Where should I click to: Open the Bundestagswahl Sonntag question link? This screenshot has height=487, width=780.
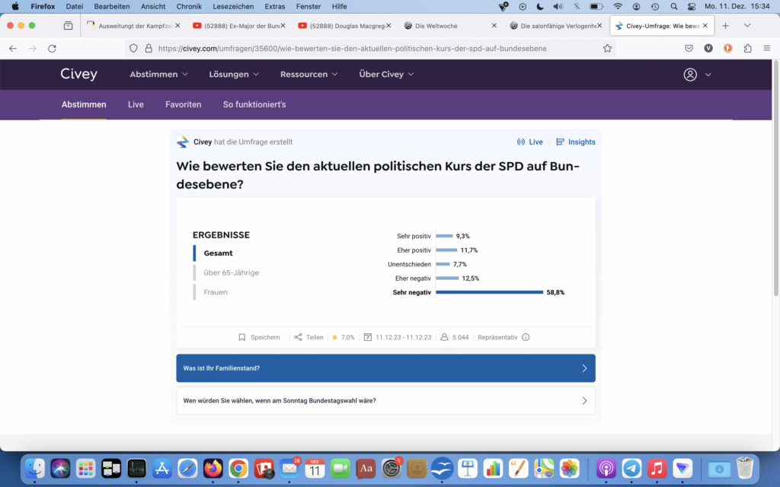pos(385,400)
